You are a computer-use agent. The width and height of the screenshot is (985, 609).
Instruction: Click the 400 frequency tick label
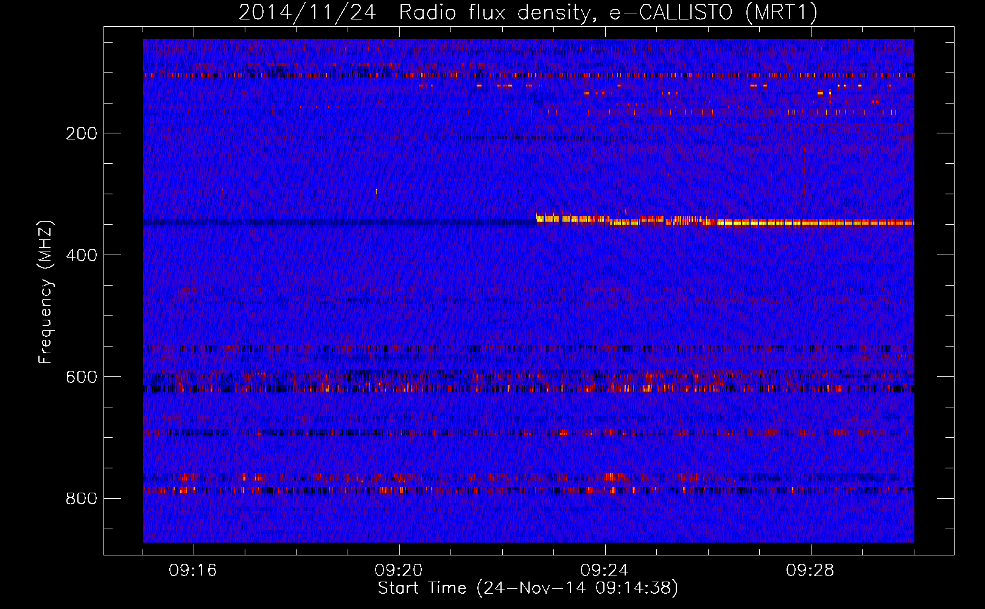(82, 255)
